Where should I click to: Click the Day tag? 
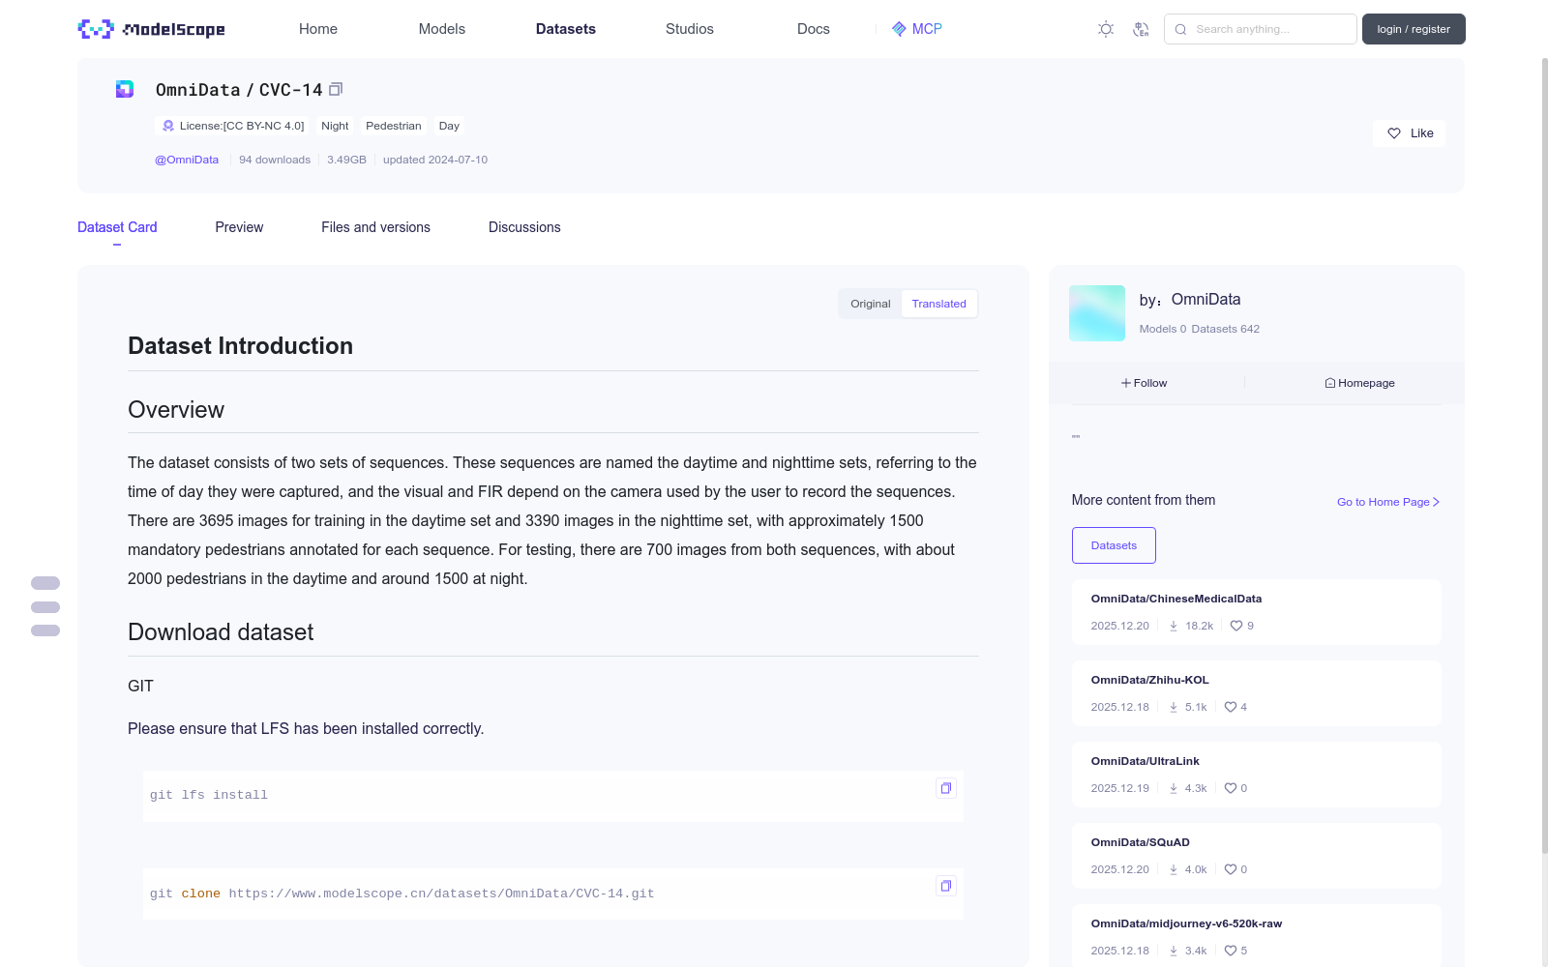[x=449, y=126]
